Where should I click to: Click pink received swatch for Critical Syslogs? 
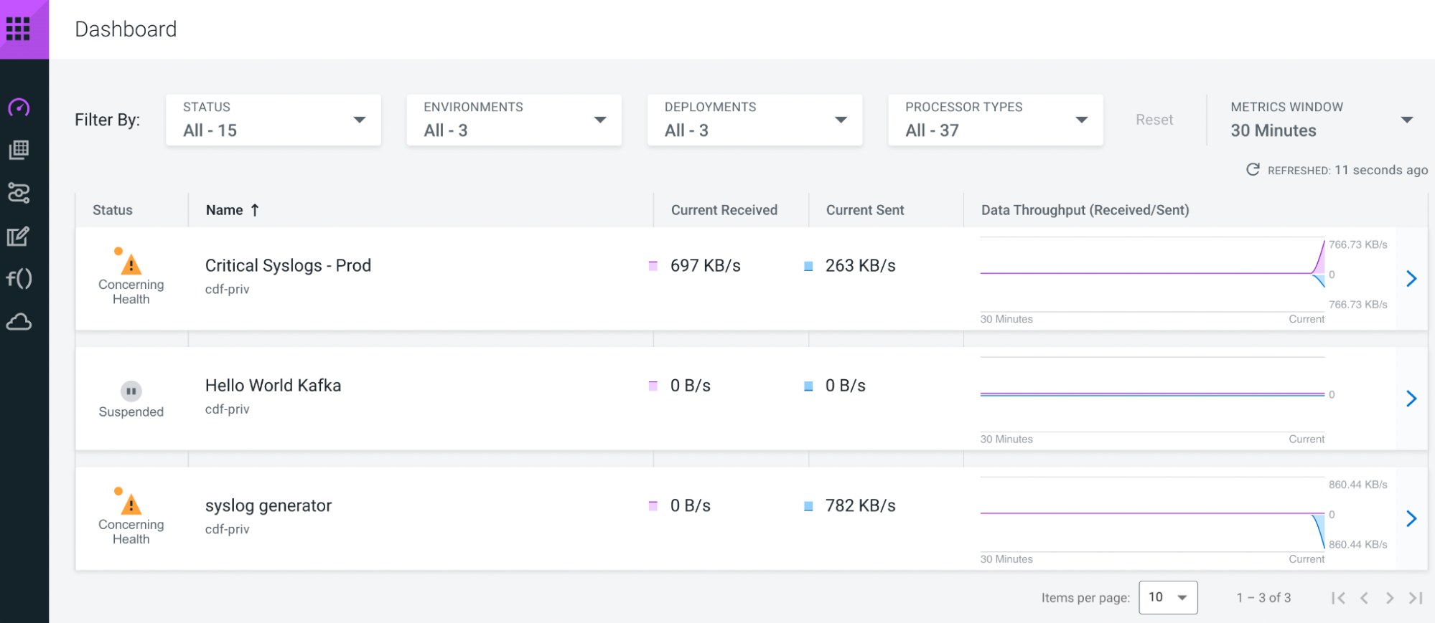653,266
